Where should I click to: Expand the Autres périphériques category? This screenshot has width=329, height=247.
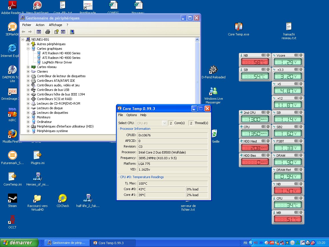tap(28, 44)
